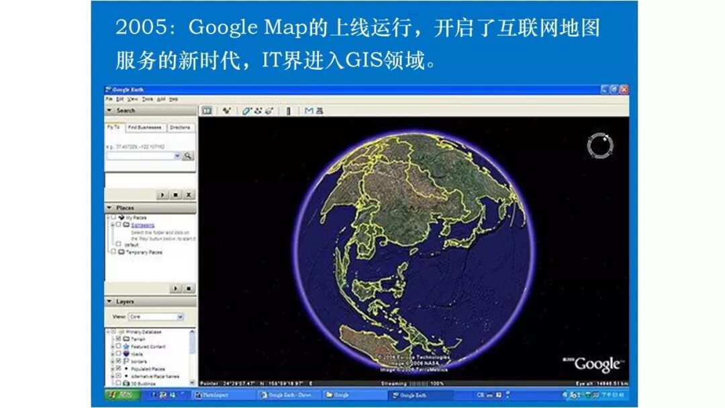Switch to the Find Businesses tab
725x408 pixels.
(145, 127)
